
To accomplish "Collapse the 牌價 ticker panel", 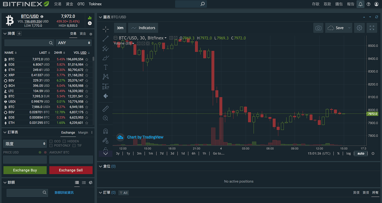I will click(5, 33).
